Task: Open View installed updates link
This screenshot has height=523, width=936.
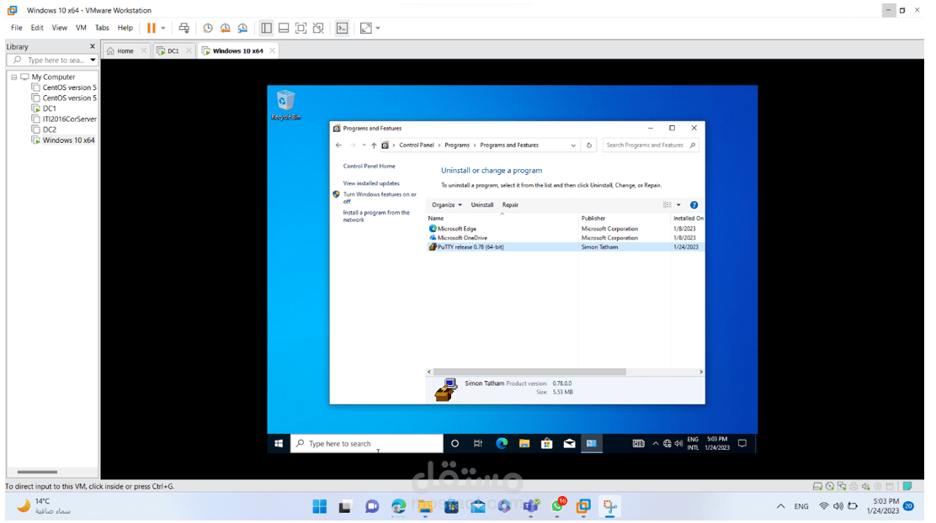Action: tap(371, 183)
